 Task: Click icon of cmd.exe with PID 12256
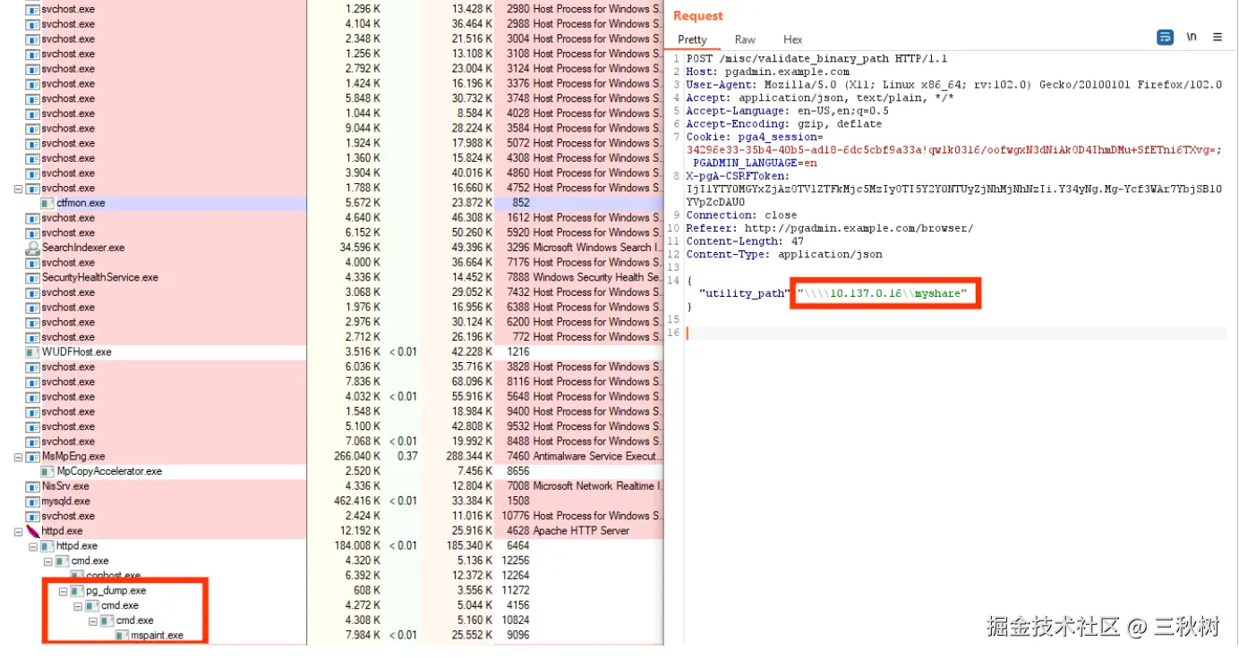pos(62,561)
